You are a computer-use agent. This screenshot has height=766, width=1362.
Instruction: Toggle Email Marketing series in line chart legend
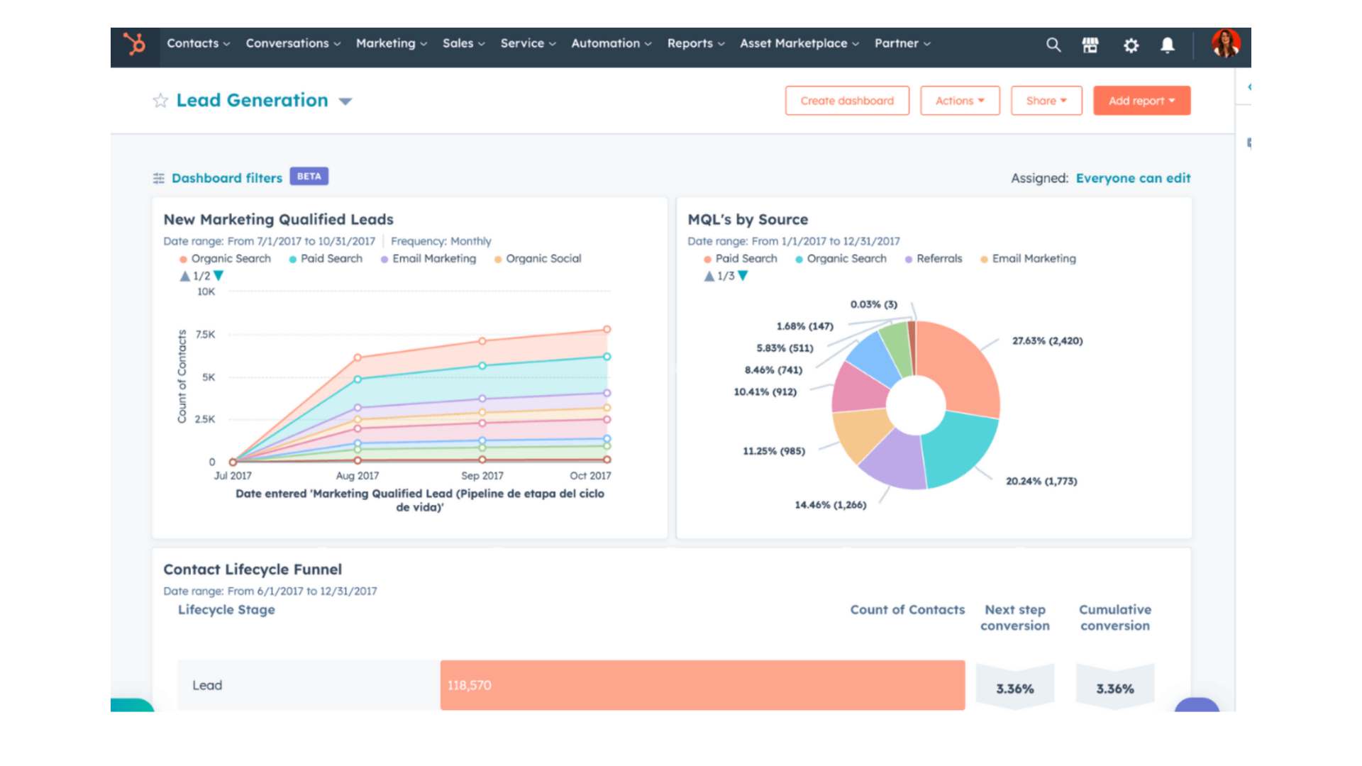433,259
